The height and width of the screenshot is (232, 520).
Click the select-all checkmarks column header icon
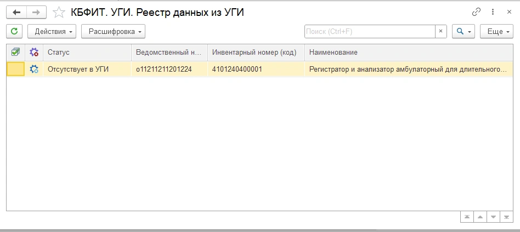point(15,53)
